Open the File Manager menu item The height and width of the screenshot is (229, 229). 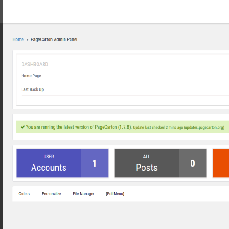click(84, 194)
